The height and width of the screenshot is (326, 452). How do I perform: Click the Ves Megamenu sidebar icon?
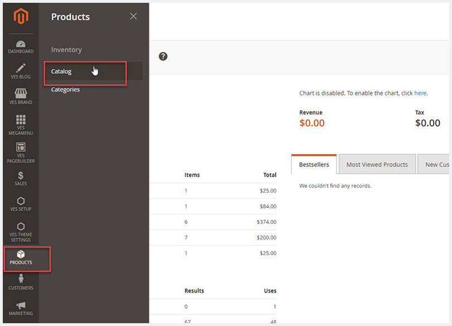[20, 123]
